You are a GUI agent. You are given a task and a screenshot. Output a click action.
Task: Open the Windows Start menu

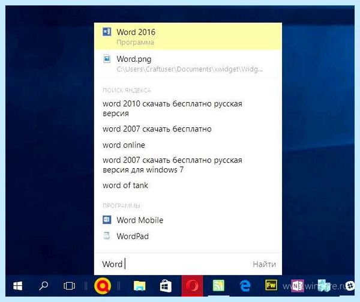point(17,286)
